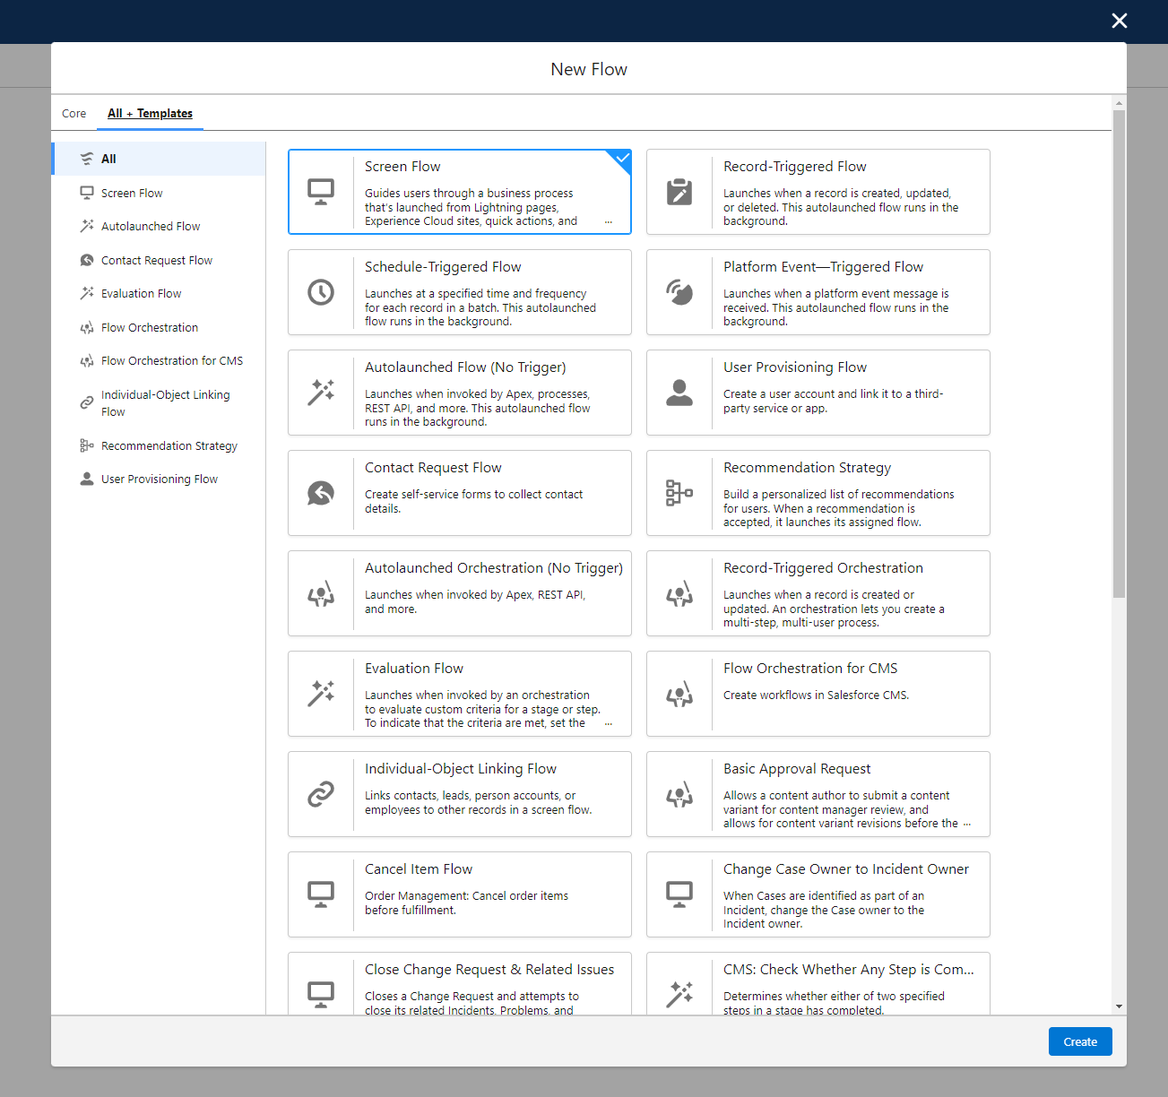Click the Record-Triggered Flow clipboard icon
The image size is (1168, 1097).
click(679, 192)
